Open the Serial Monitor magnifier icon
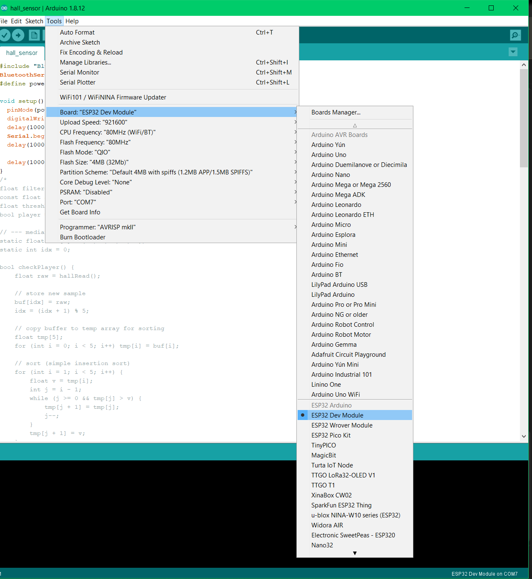This screenshot has height=579, width=532. (515, 35)
